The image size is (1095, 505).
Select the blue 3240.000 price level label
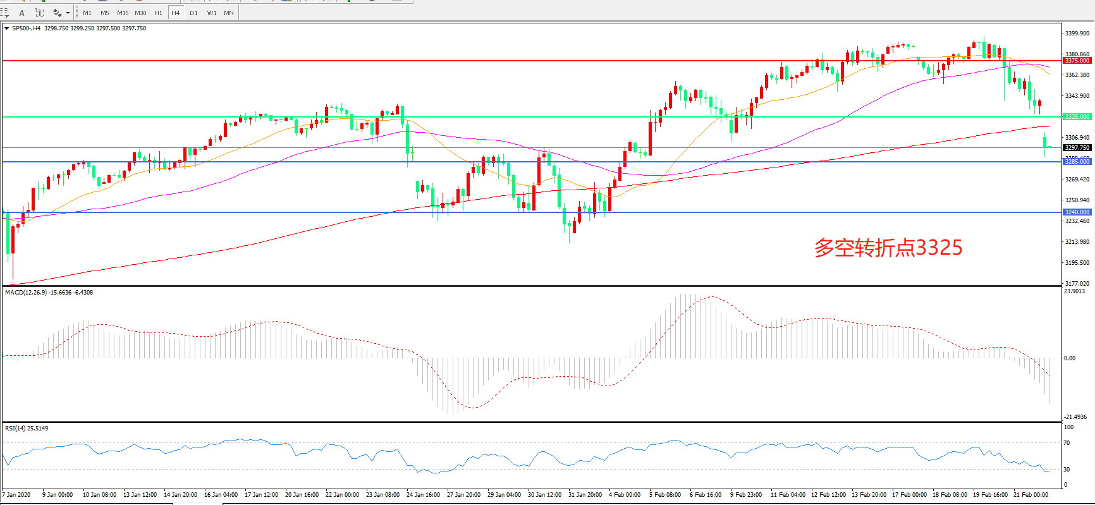(1077, 212)
